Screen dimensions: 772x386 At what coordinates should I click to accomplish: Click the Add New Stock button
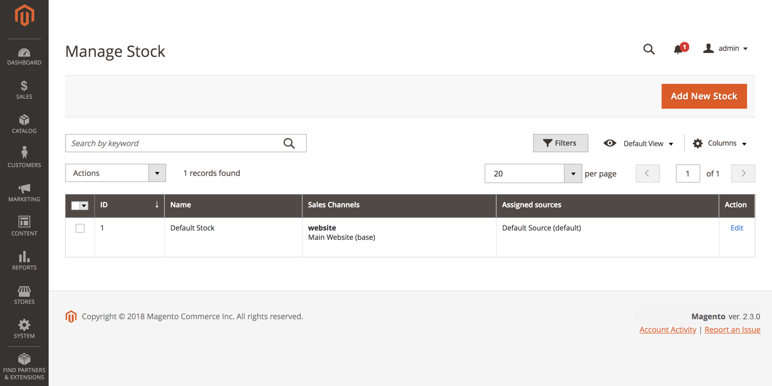[x=704, y=96]
